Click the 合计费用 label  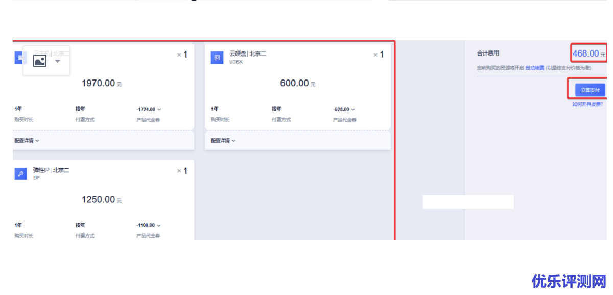488,53
